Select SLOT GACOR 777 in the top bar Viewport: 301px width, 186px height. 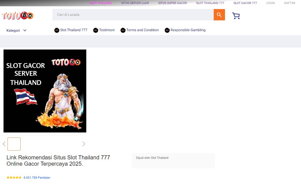tap(245, 3)
